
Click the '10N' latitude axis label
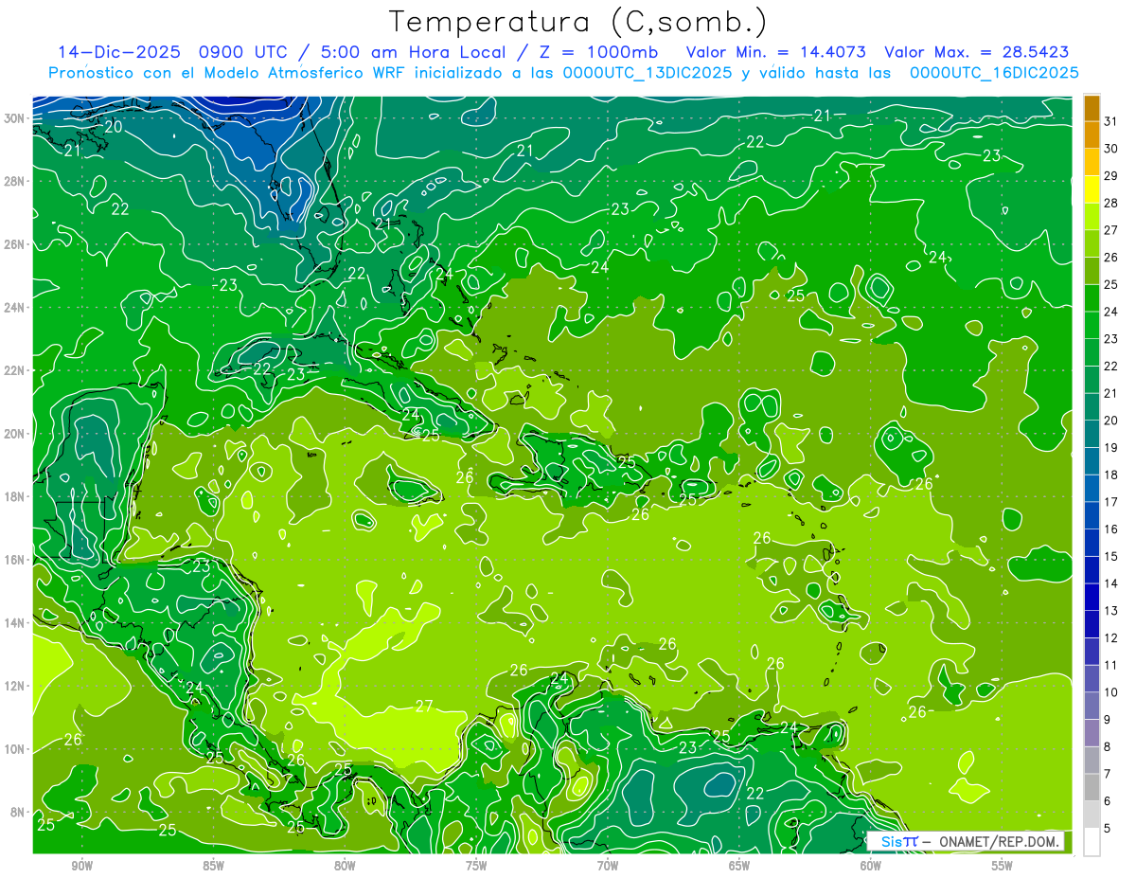14,748
